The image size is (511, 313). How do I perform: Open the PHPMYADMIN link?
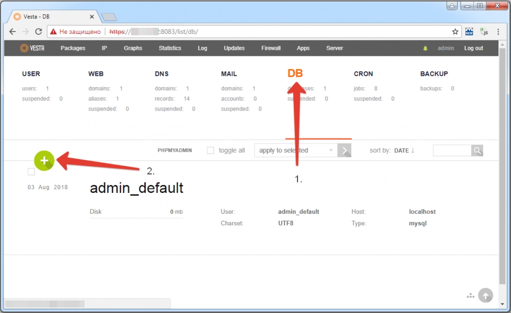[175, 151]
